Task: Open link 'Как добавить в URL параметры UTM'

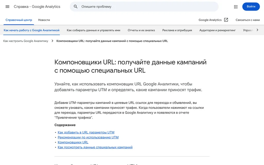Action: (86, 132)
